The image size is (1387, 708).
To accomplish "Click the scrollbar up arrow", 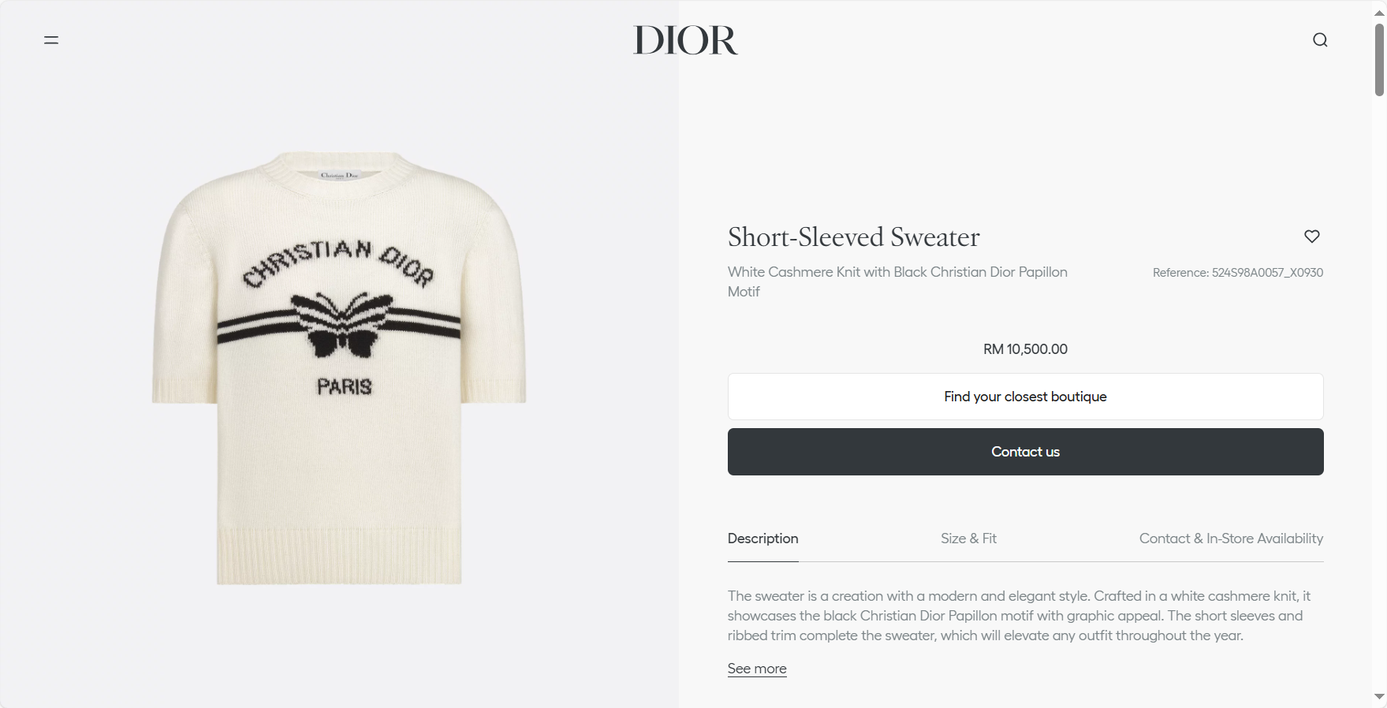I will pyautogui.click(x=1379, y=13).
